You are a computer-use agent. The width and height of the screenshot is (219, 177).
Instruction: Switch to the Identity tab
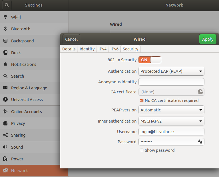point(87,49)
